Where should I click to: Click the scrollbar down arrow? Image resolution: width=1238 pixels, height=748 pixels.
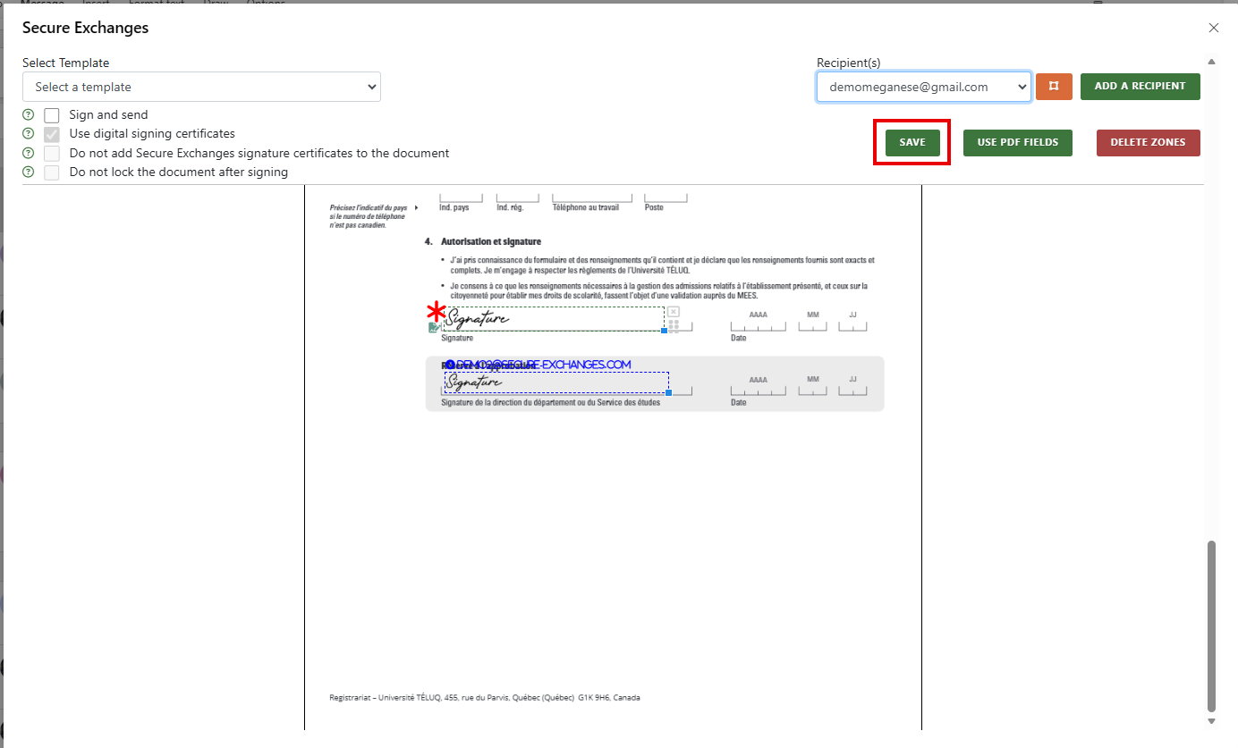point(1212,720)
